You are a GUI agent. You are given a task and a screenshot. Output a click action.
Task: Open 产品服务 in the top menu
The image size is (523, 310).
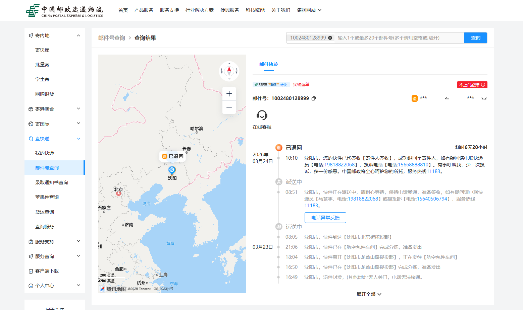click(x=144, y=10)
